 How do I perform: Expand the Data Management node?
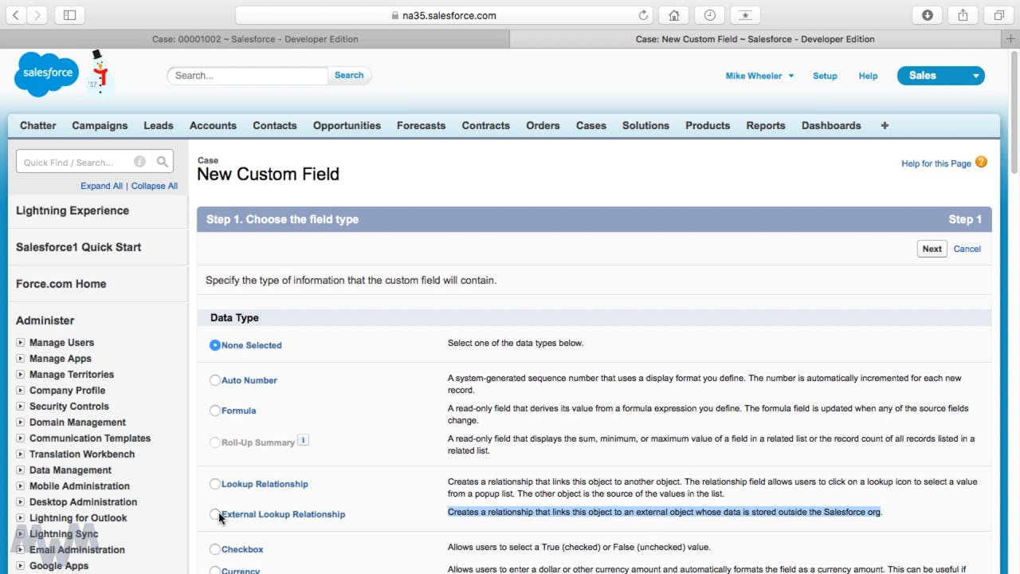tap(20, 470)
